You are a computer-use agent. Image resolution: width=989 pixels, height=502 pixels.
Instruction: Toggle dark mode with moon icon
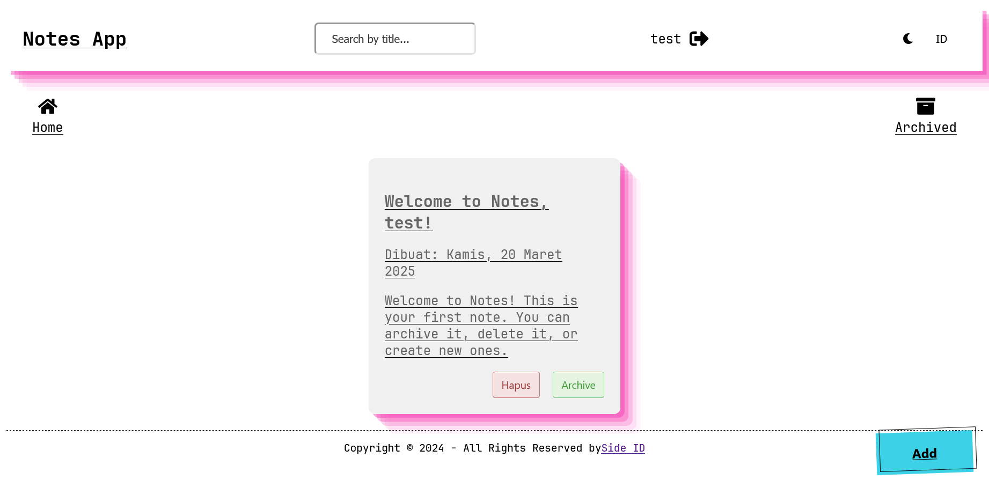tap(908, 39)
